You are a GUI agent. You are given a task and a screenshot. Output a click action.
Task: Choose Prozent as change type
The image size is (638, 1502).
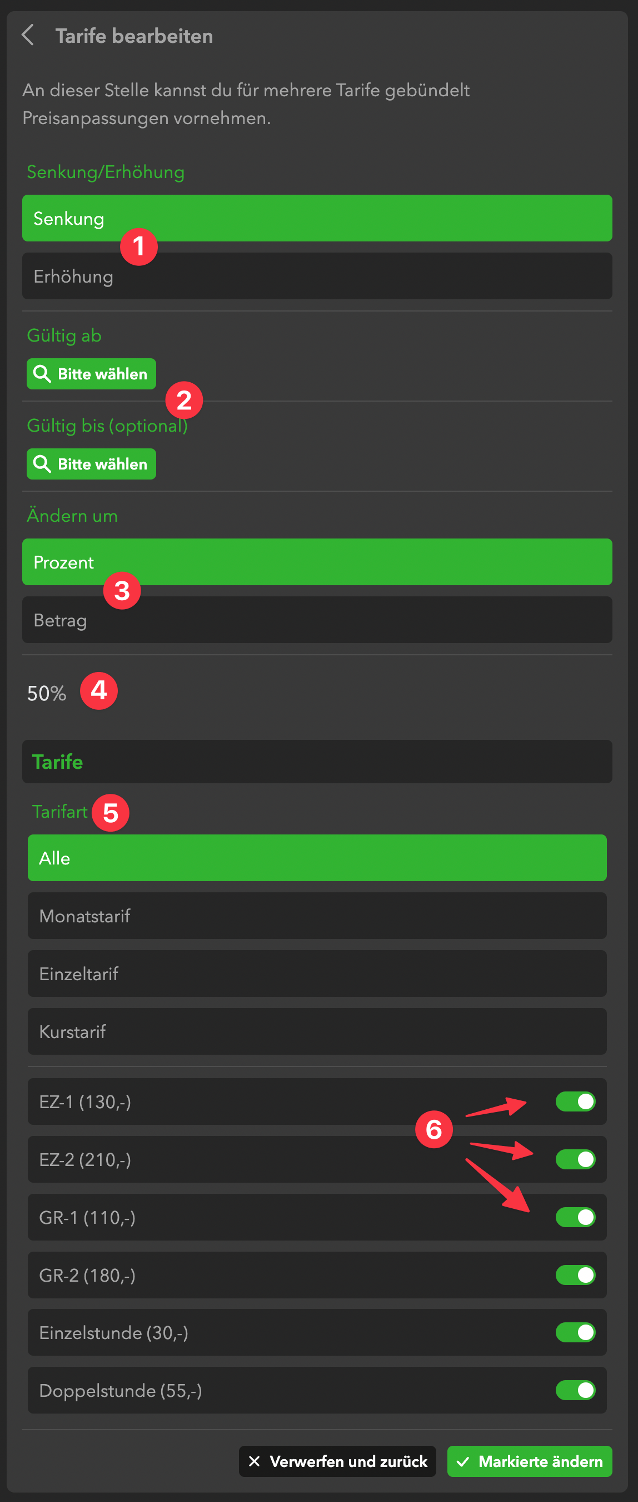[317, 562]
